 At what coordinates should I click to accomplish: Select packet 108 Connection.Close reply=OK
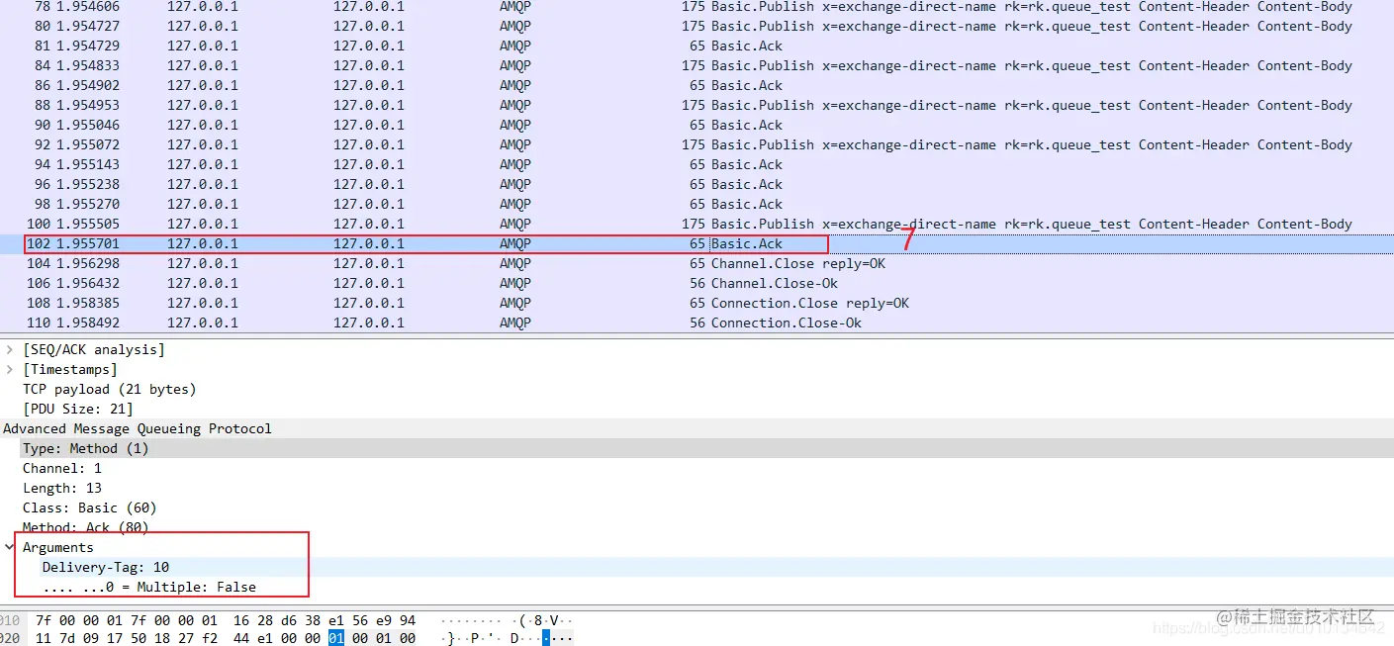[x=697, y=303]
